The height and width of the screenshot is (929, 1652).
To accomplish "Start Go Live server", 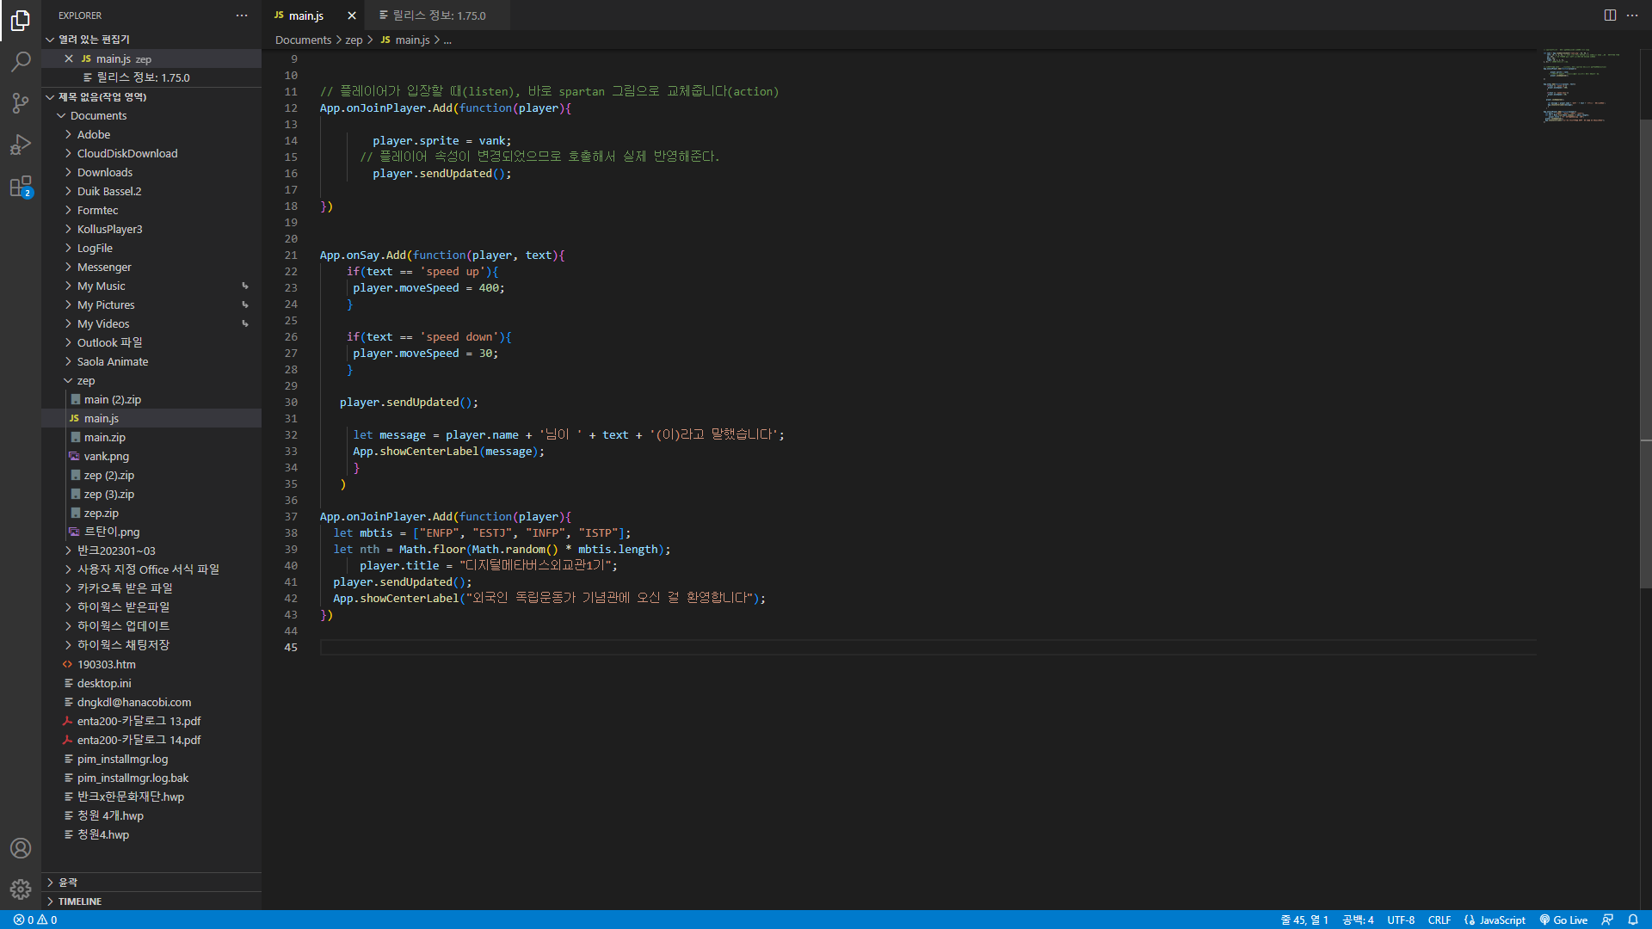I will [1563, 920].
